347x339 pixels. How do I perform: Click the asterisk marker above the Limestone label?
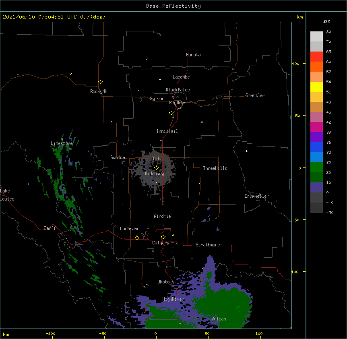[x=62, y=139]
